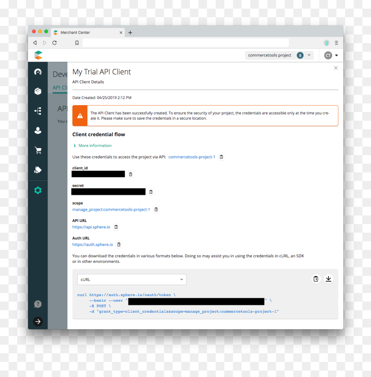Viewport: 371px width, 377px height.
Task: Open a new browser tab
Action: 130,32
